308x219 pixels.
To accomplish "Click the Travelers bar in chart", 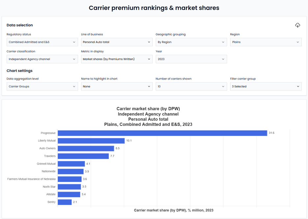I will coord(83,156).
